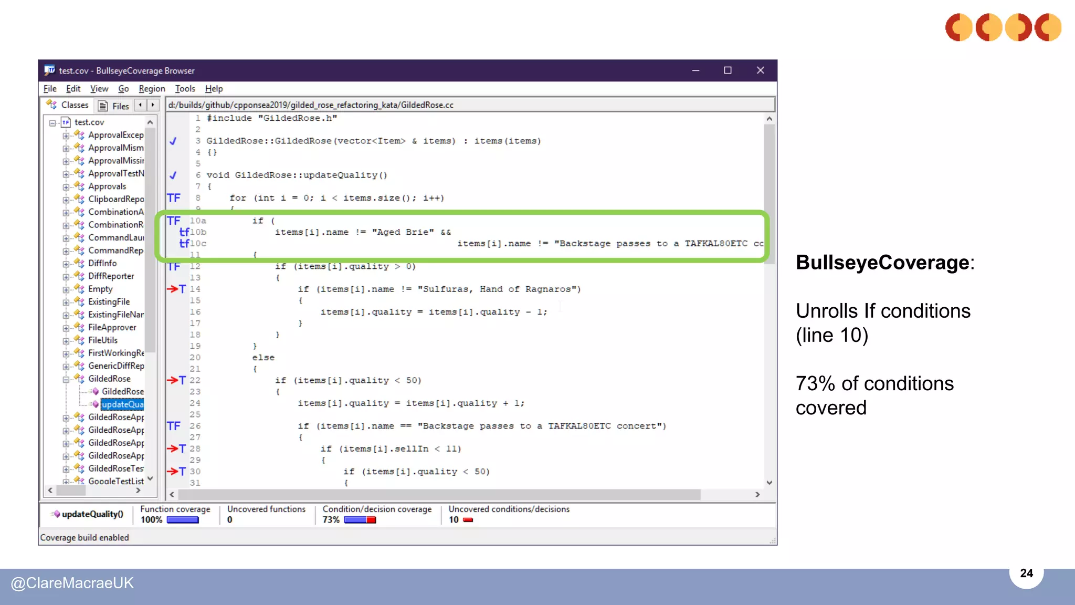Image resolution: width=1075 pixels, height=605 pixels.
Task: Click the TF marker on line 10a
Action: 174,221
